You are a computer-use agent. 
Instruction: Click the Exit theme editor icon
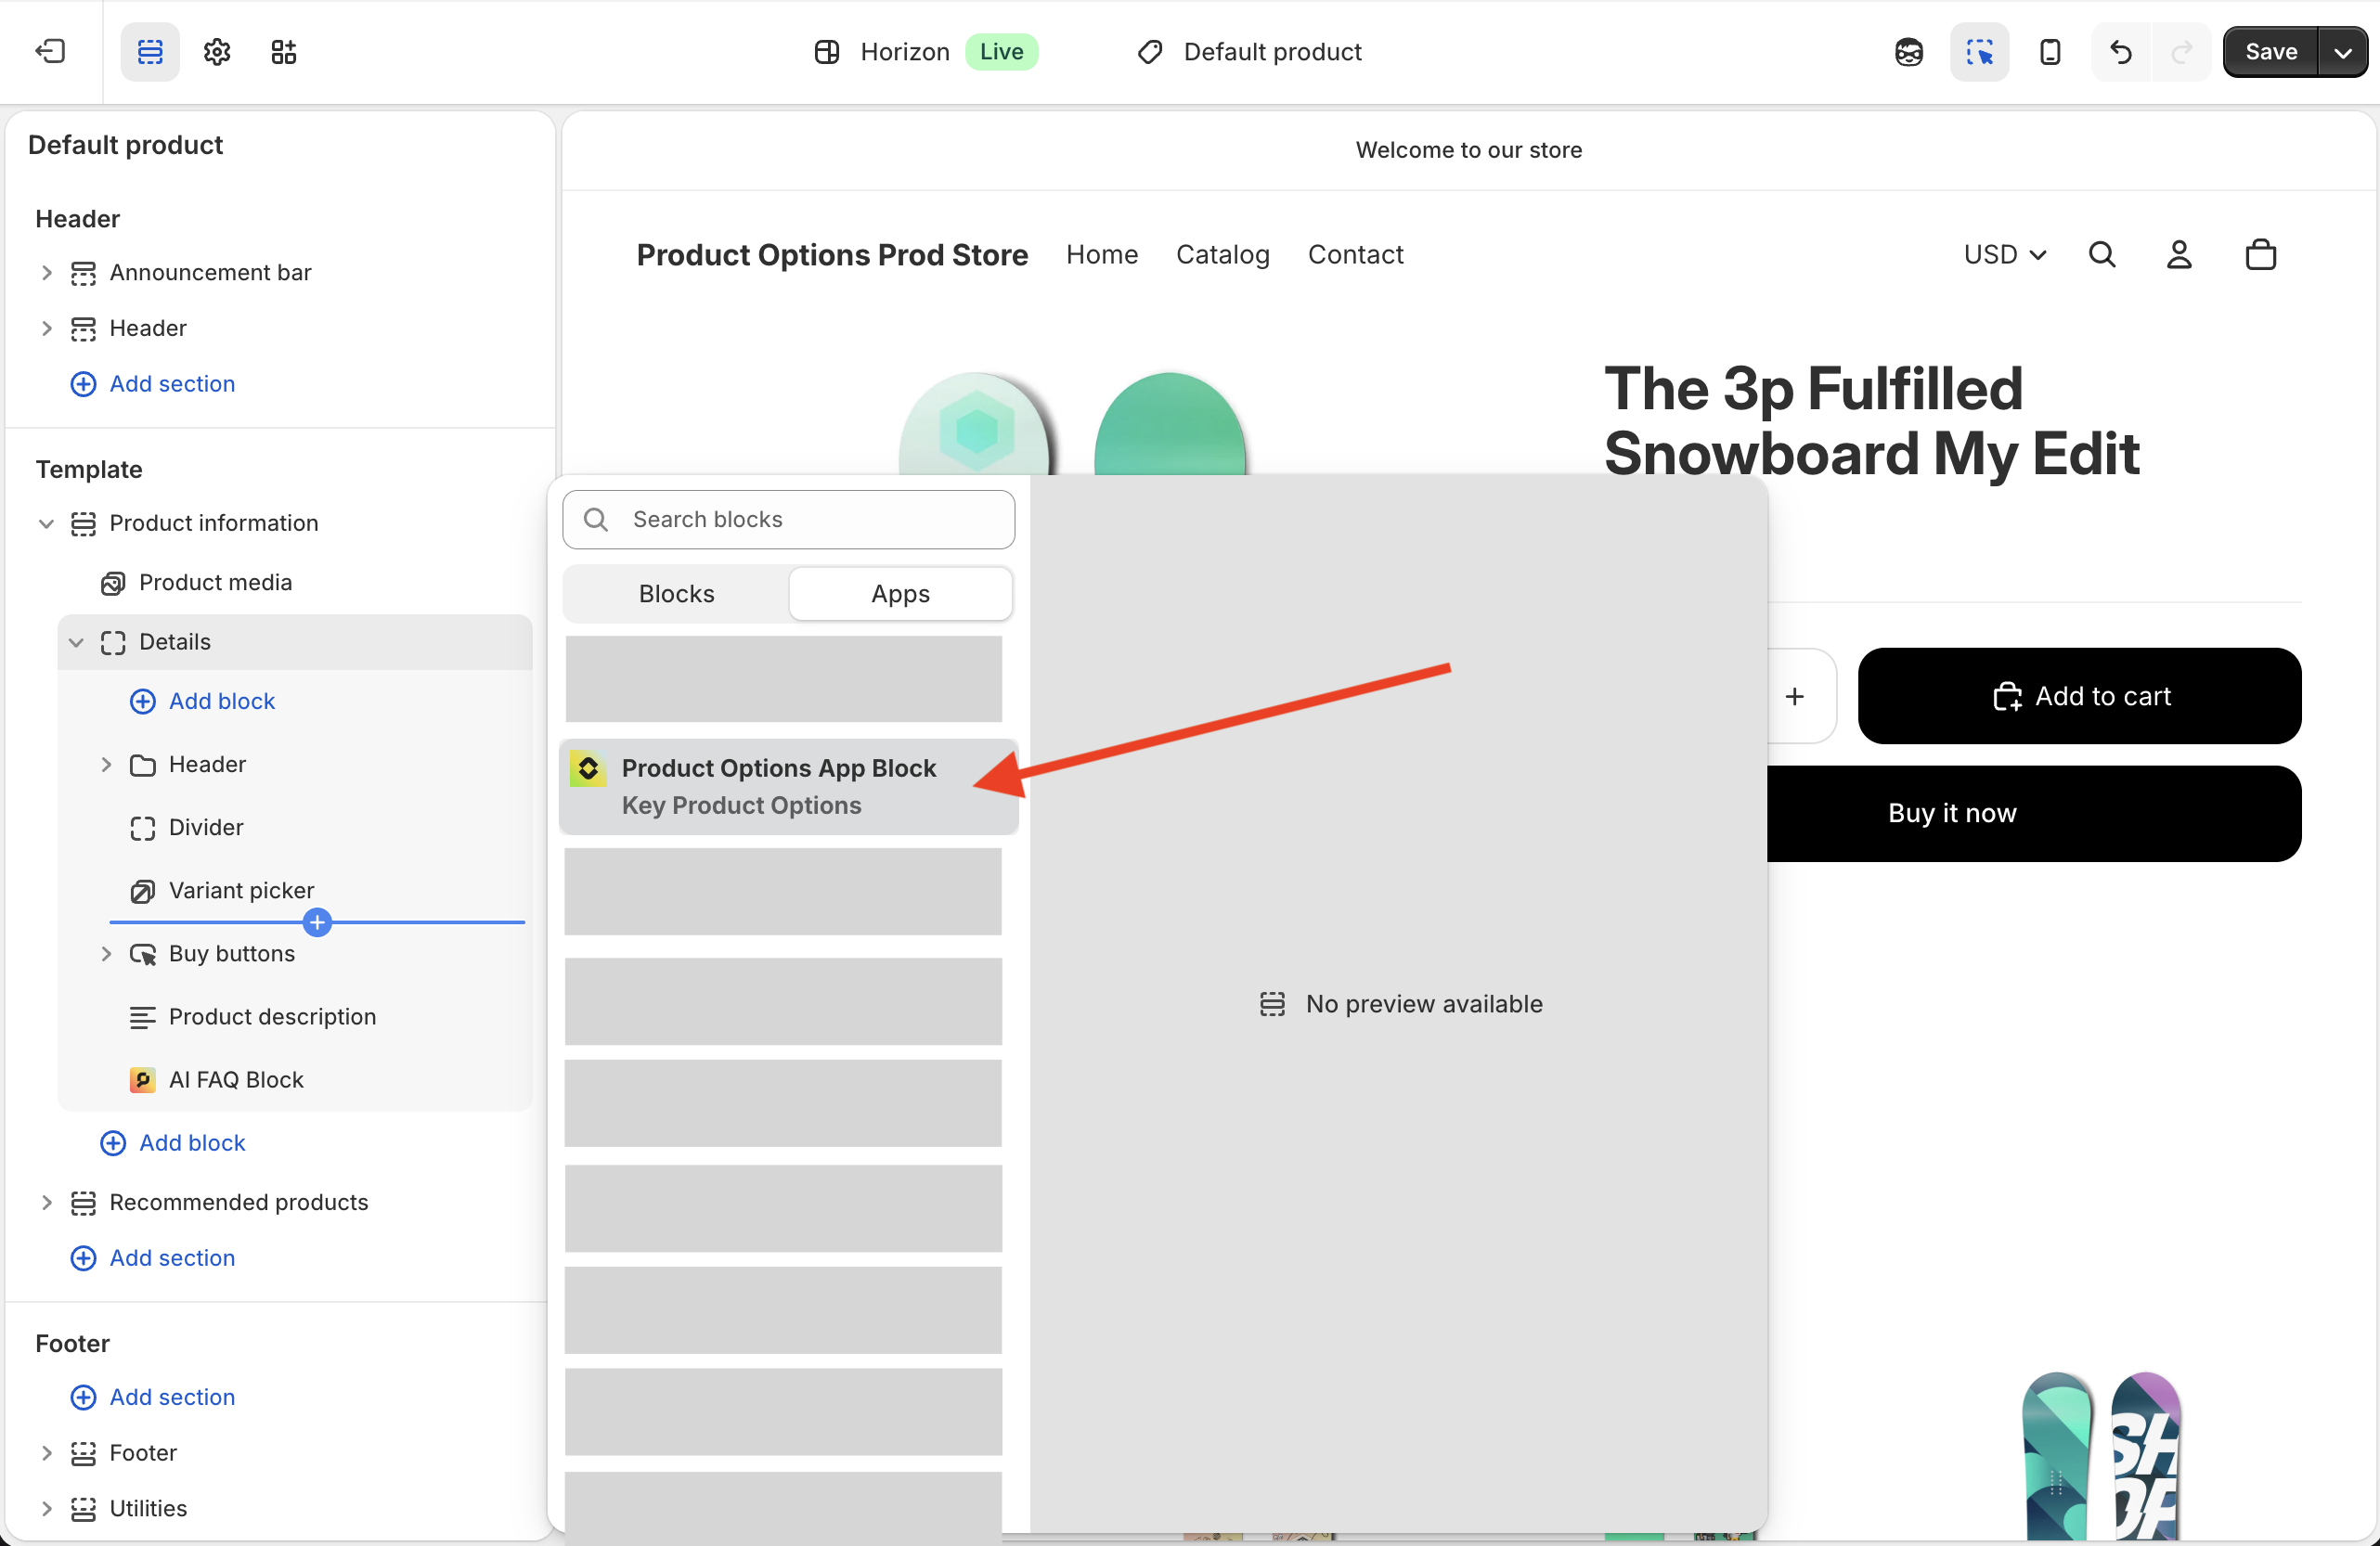50,52
